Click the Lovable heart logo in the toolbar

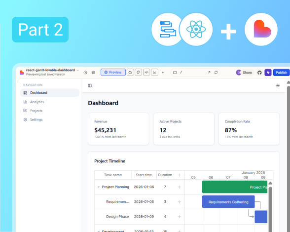tap(22, 73)
